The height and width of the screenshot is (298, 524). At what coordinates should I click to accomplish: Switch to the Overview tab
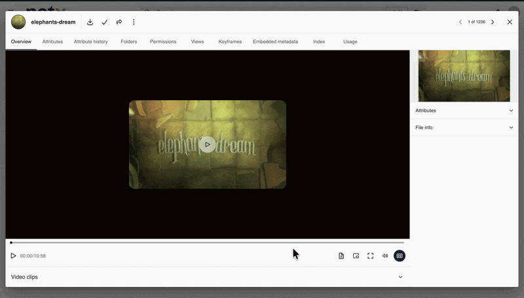click(x=21, y=42)
